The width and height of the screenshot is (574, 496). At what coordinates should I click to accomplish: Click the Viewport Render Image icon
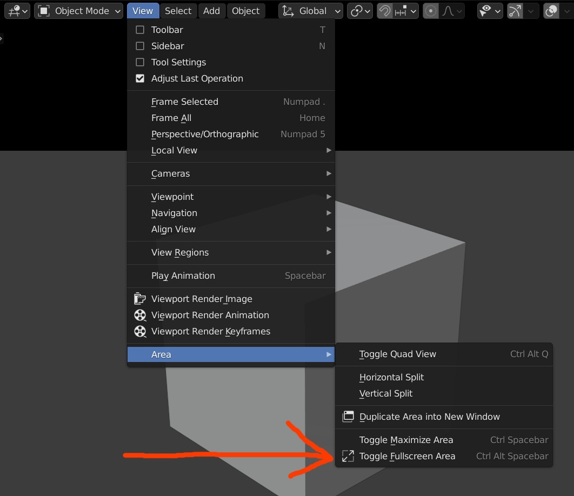pyautogui.click(x=140, y=299)
